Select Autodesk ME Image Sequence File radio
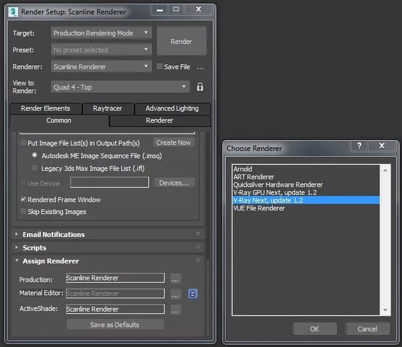The image size is (402, 347). (x=34, y=155)
